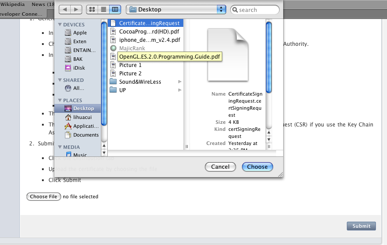Click the Submit button on the page
The image size is (387, 245).
click(361, 226)
